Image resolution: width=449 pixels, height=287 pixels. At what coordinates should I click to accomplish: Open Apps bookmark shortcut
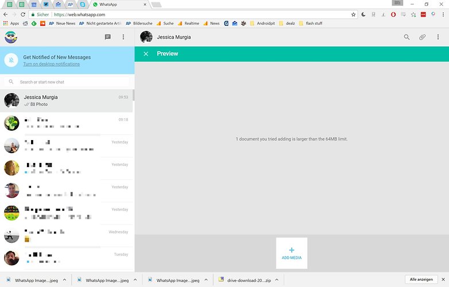pos(11,24)
